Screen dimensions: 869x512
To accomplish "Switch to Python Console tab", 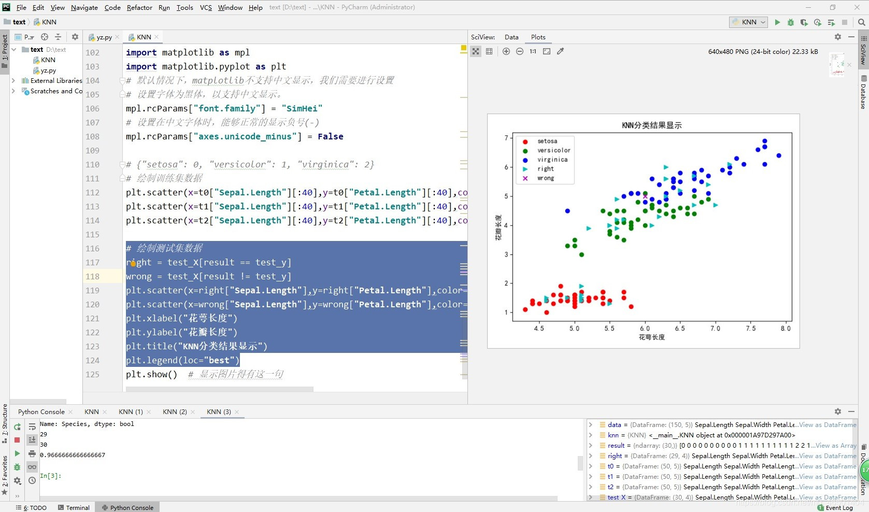I will pyautogui.click(x=41, y=412).
